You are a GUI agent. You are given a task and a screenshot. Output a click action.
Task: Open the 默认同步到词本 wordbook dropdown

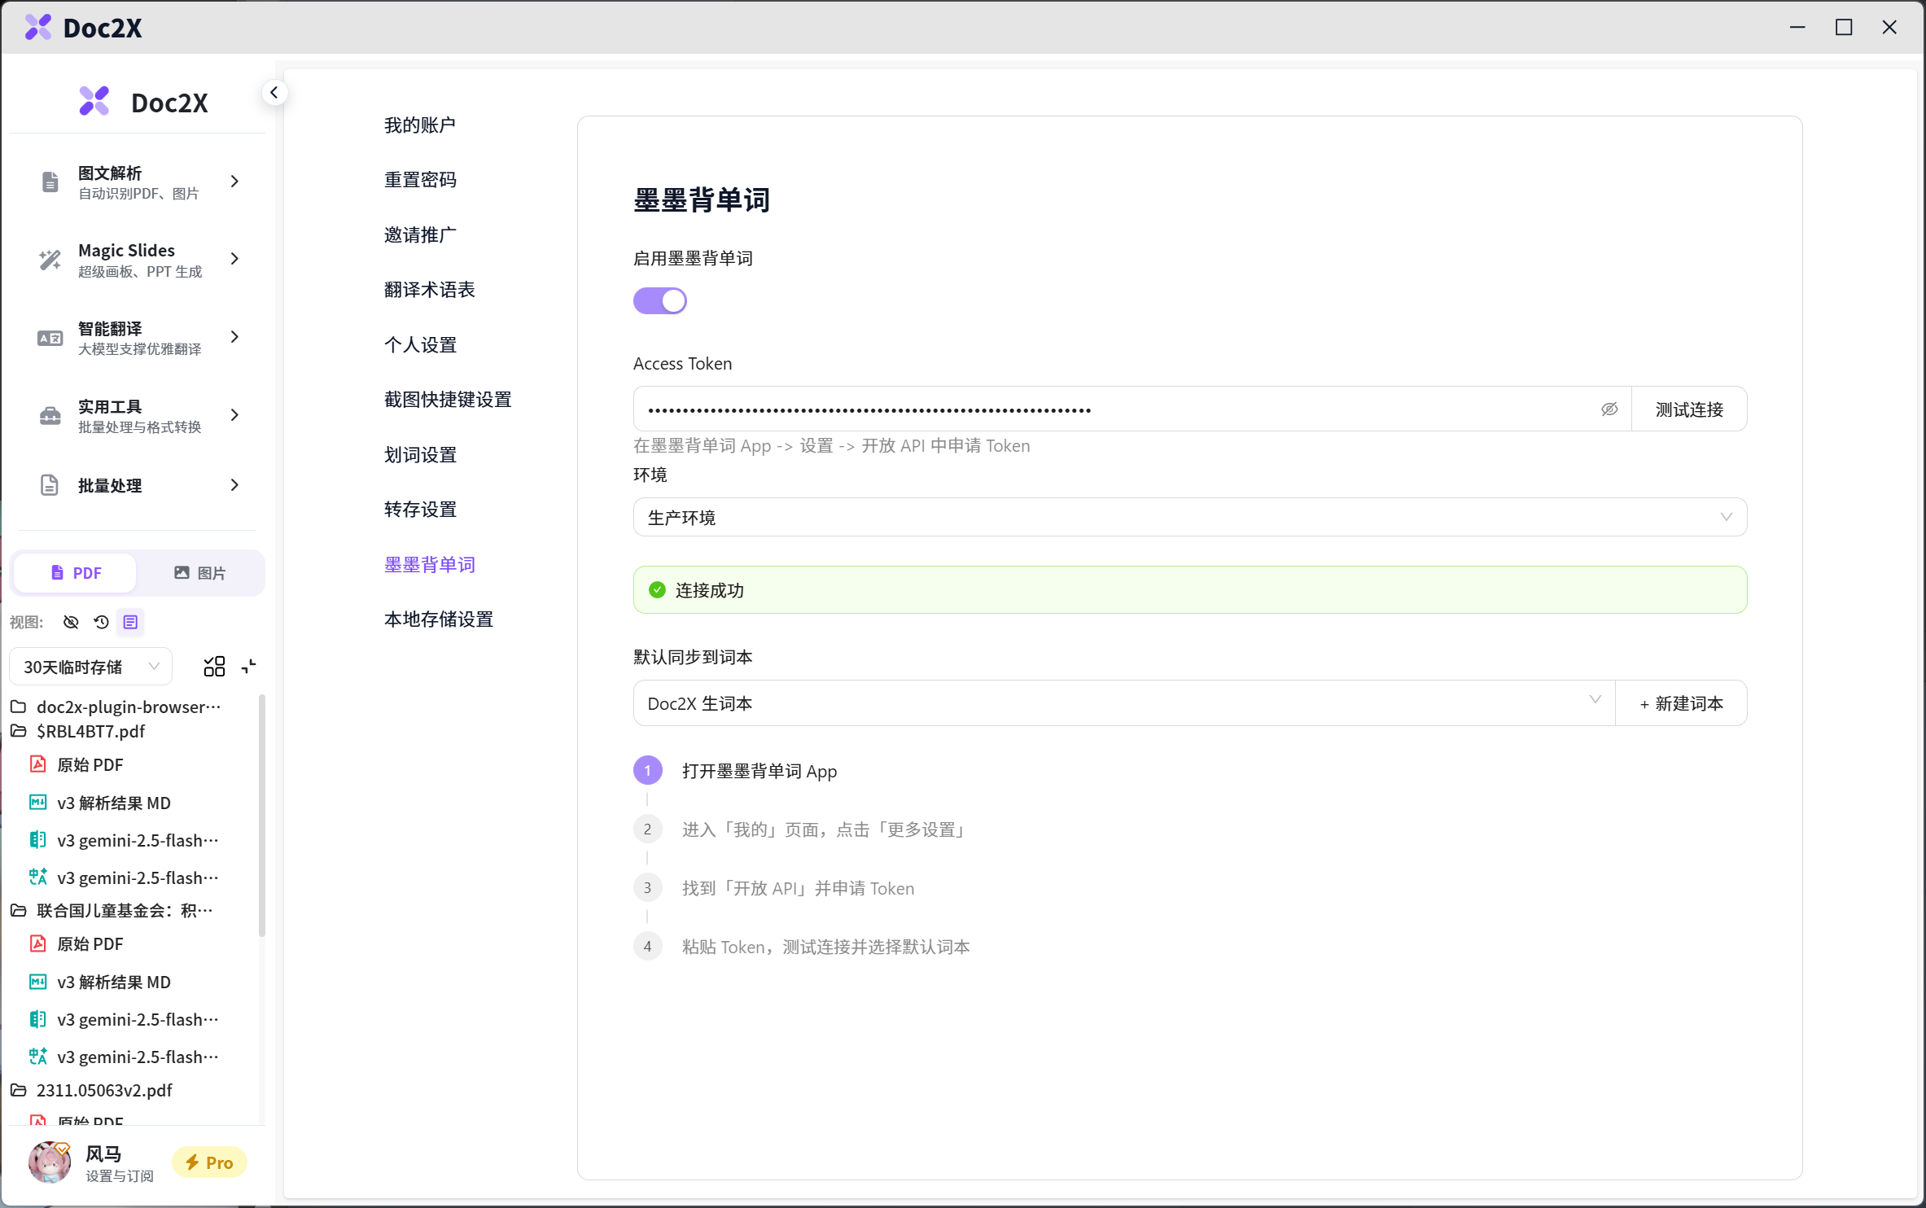coord(1123,702)
